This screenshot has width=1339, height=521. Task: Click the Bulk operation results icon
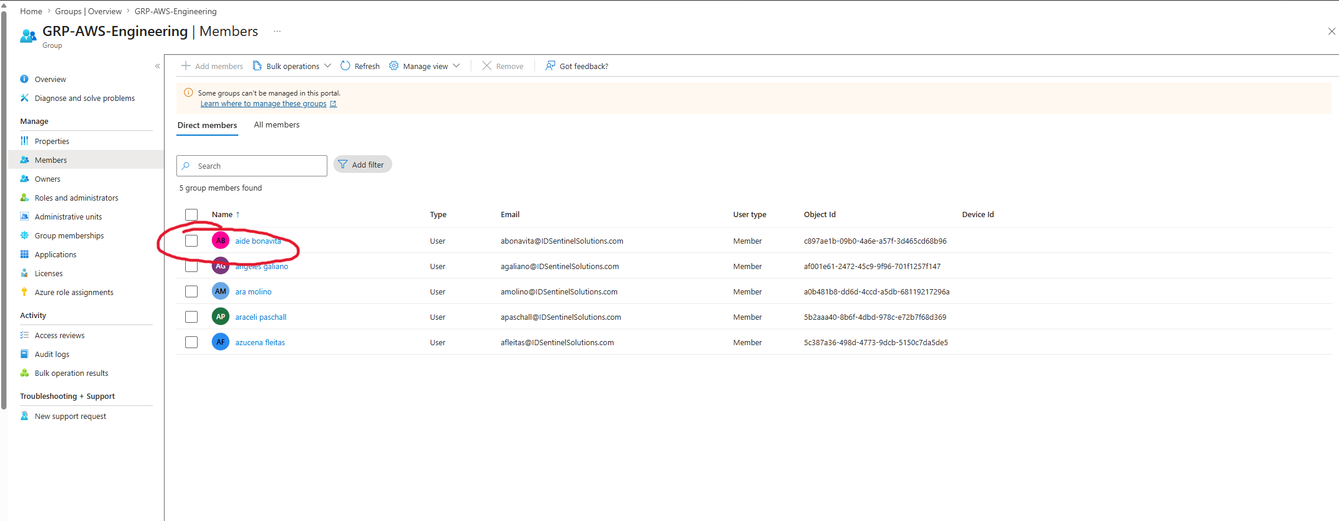coord(24,373)
